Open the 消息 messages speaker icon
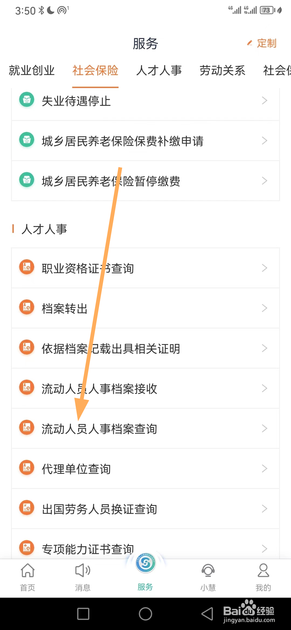 82,571
